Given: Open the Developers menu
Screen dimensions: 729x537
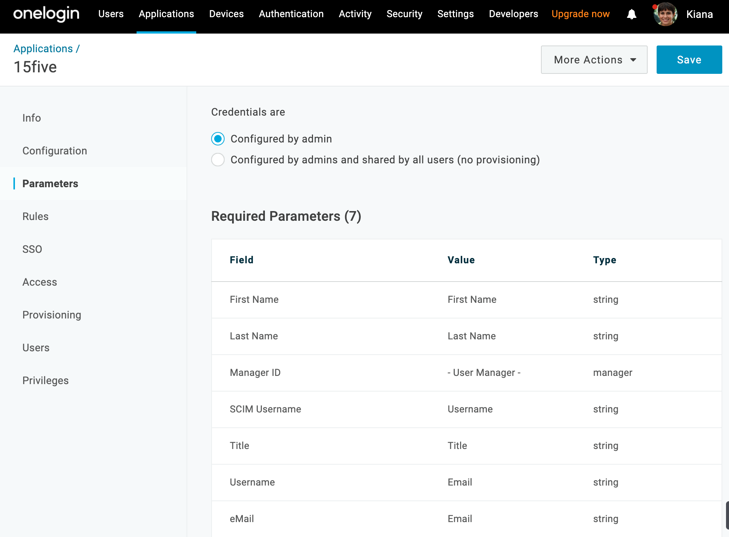Looking at the screenshot, I should pyautogui.click(x=513, y=14).
